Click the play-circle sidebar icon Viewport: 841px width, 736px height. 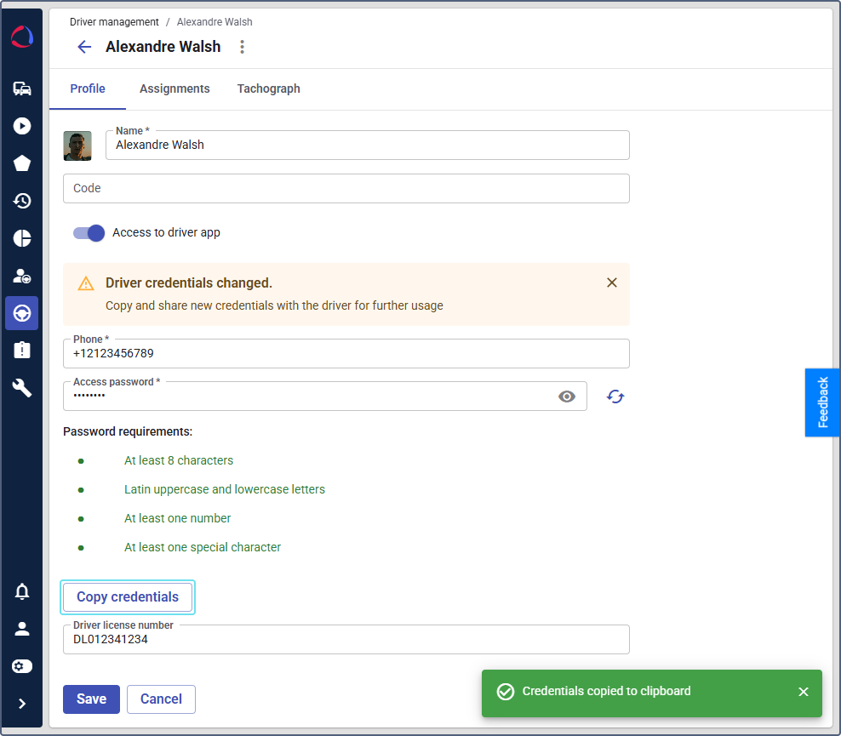(x=22, y=126)
